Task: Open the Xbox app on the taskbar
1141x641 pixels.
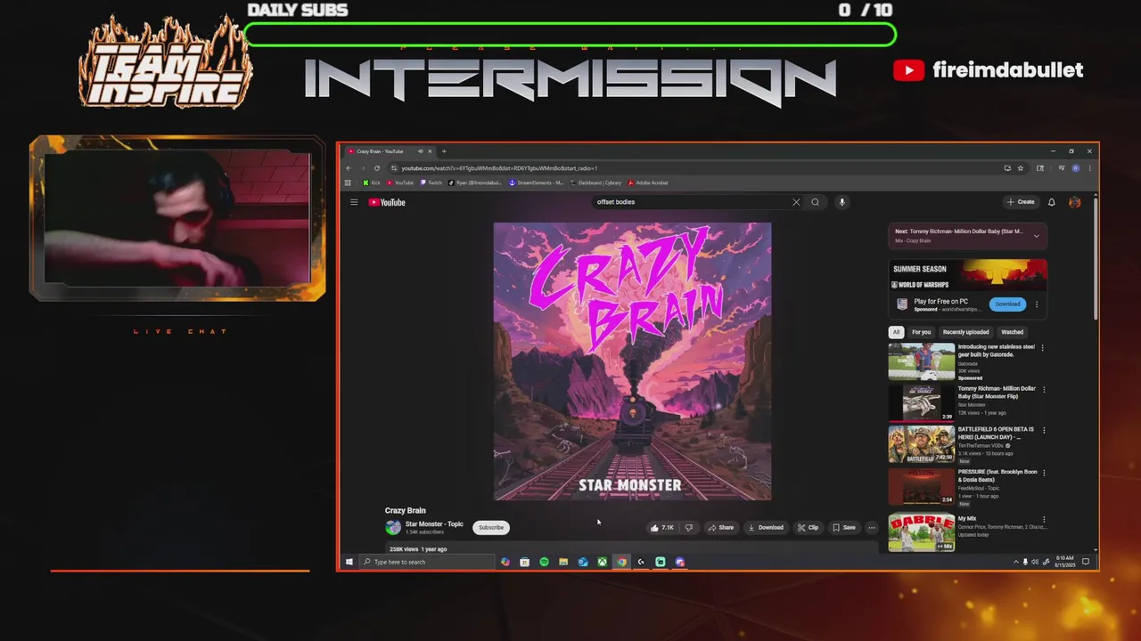Action: pos(603,562)
